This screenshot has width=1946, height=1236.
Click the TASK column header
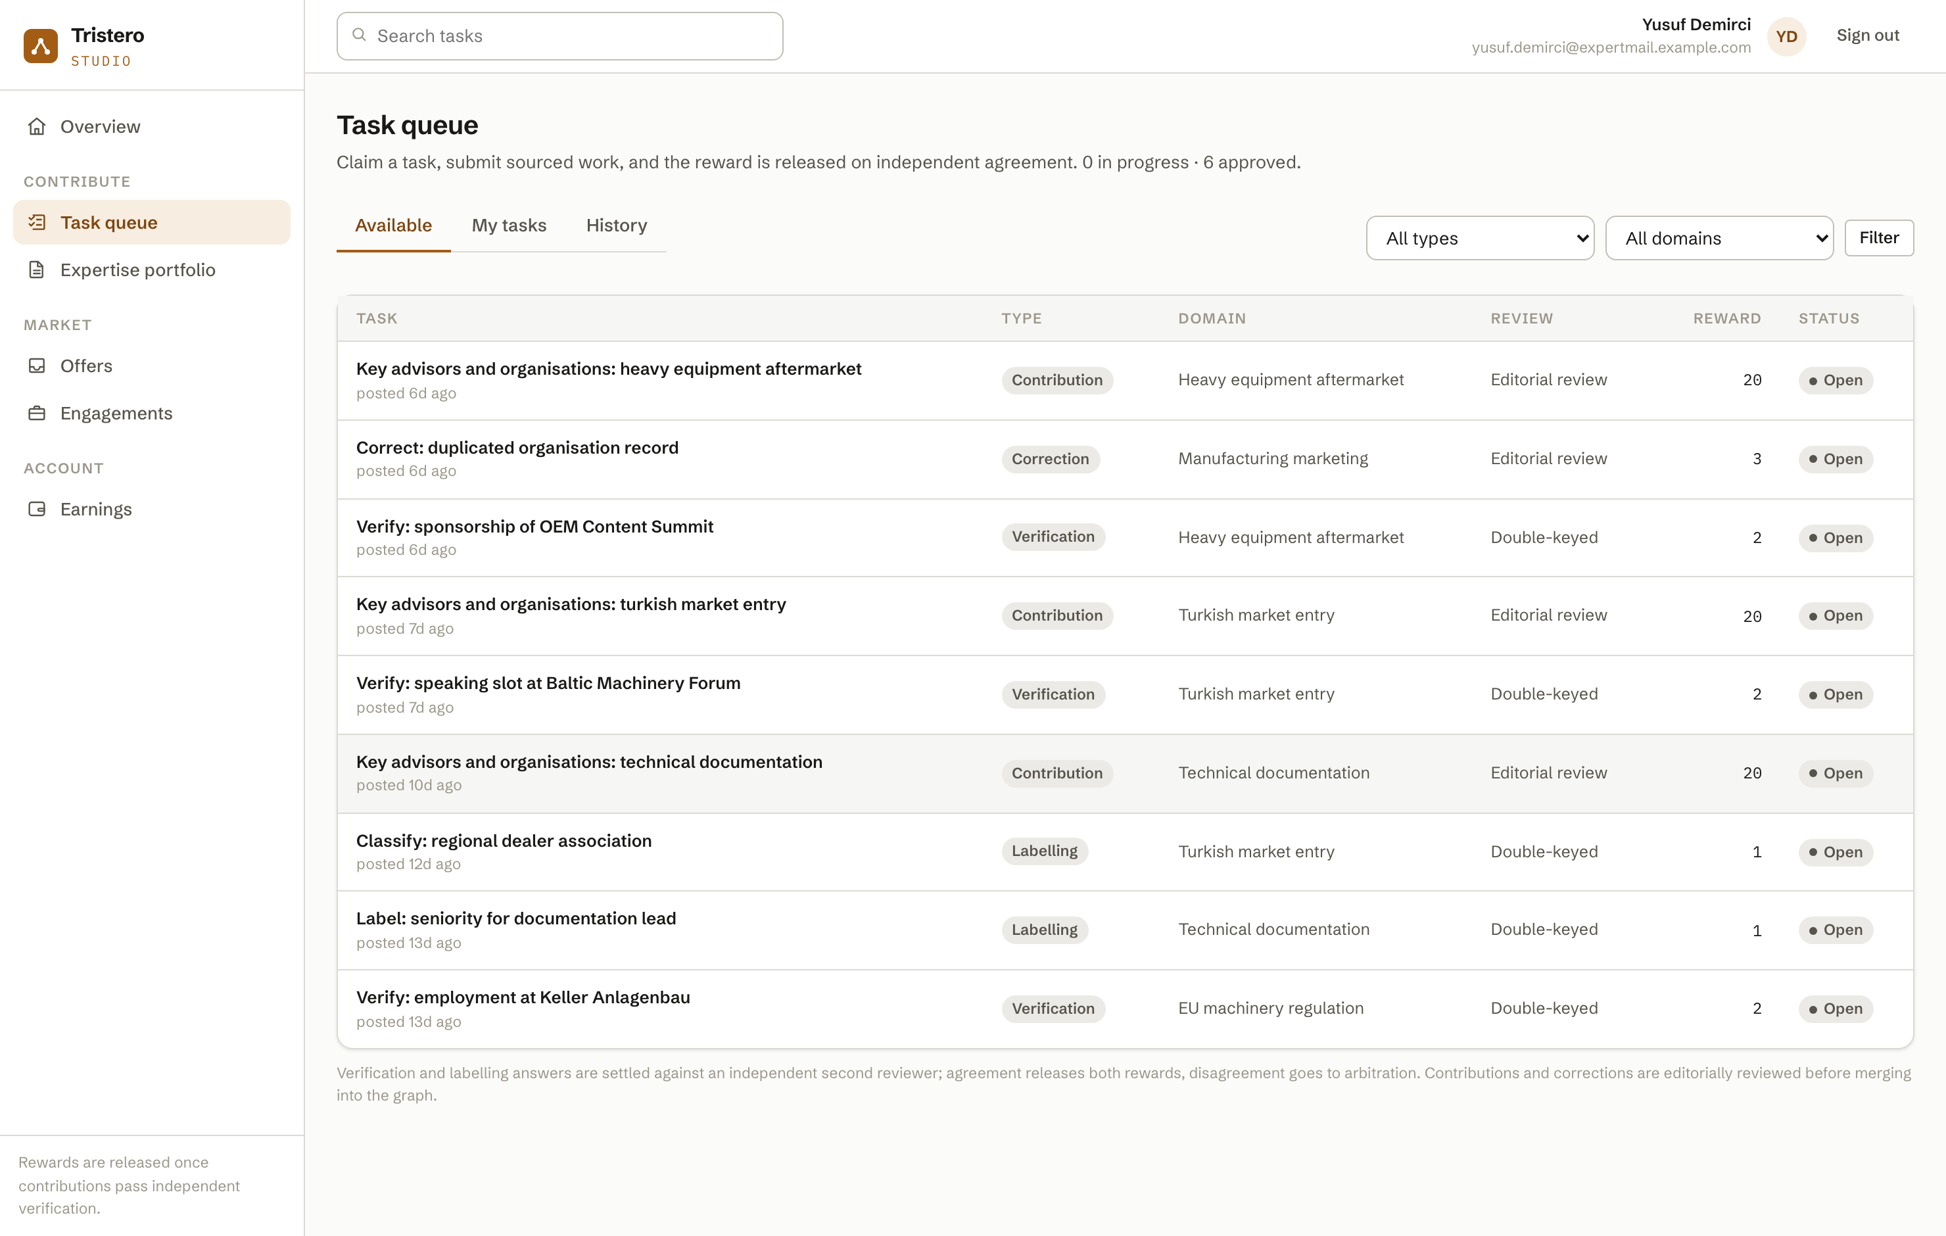point(377,318)
